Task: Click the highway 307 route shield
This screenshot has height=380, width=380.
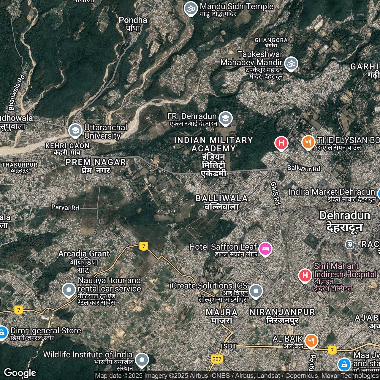Action: 217,359
